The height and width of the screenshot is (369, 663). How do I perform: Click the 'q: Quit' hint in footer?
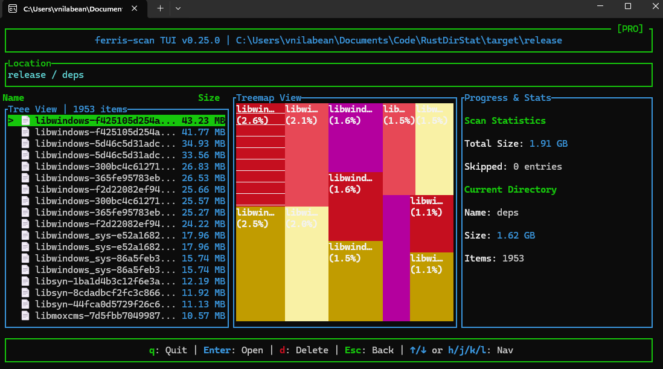tap(168, 350)
